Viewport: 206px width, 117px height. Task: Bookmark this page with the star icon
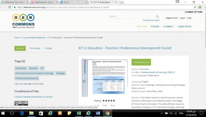pyautogui.click(x=195, y=7)
